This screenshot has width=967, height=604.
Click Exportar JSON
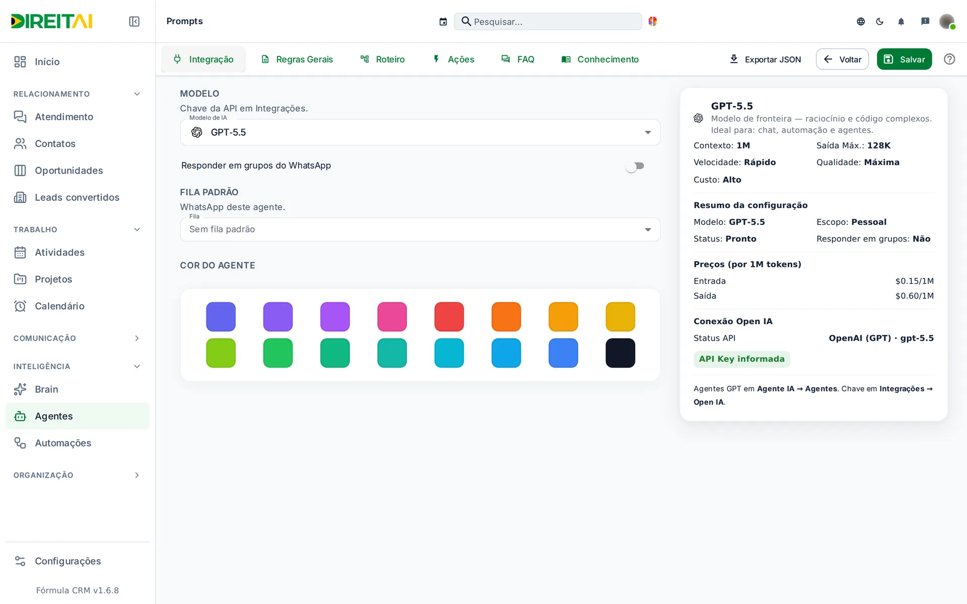(765, 59)
